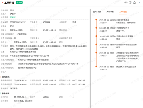This screenshot has width=143, height=108.
Task: Click timeline dot for 14:44:46 转派 entry
Action: click(x=96, y=36)
